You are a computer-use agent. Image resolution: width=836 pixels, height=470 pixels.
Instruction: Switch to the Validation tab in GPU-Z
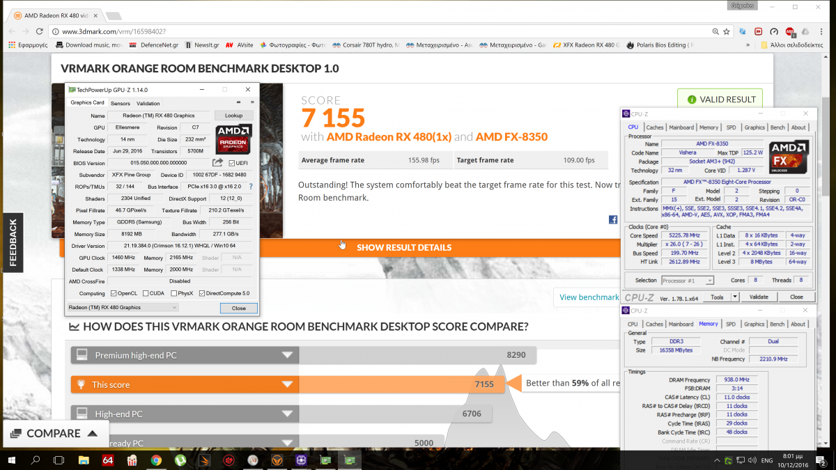click(x=148, y=103)
